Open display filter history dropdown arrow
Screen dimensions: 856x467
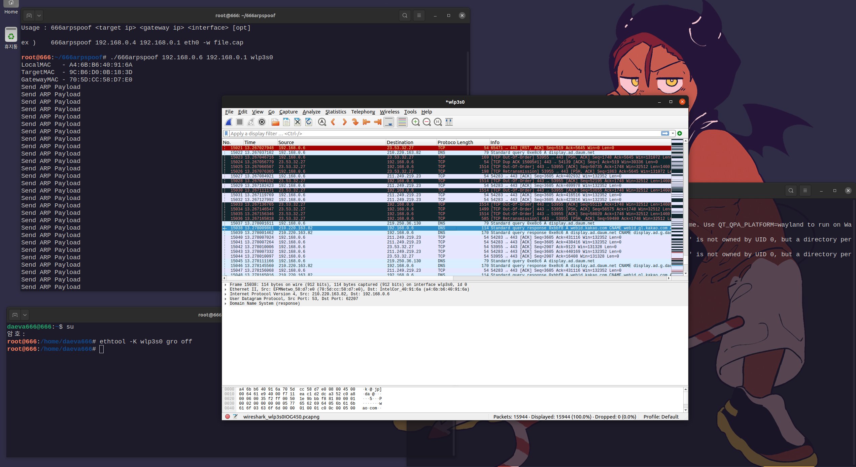tap(673, 133)
